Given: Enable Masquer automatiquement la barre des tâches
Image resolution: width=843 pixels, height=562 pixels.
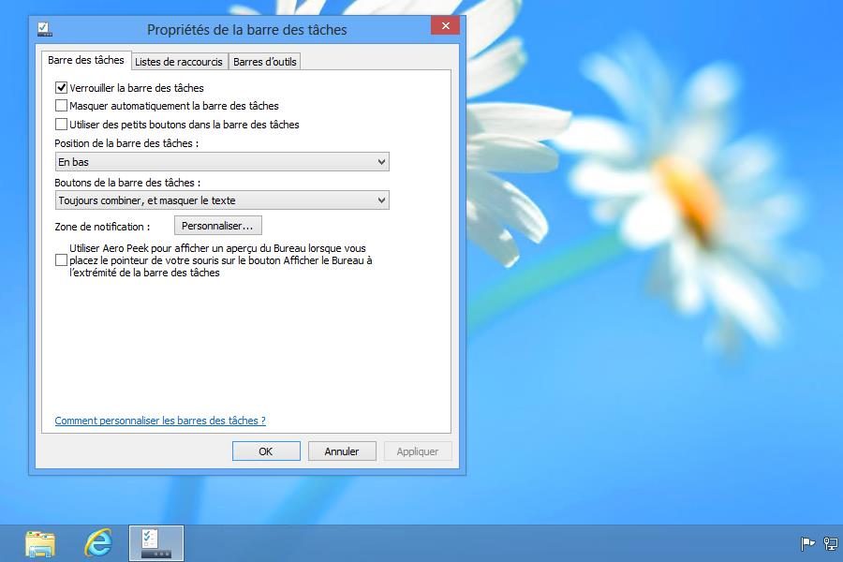Looking at the screenshot, I should click(x=62, y=106).
